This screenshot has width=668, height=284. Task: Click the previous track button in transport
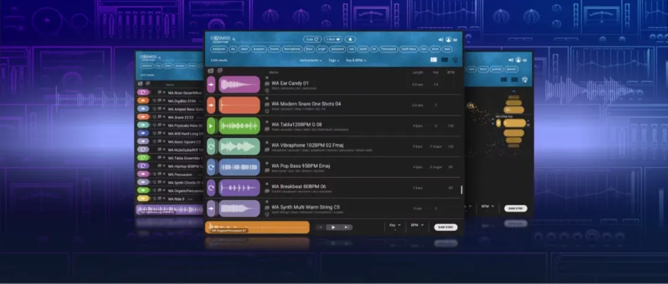(x=320, y=227)
